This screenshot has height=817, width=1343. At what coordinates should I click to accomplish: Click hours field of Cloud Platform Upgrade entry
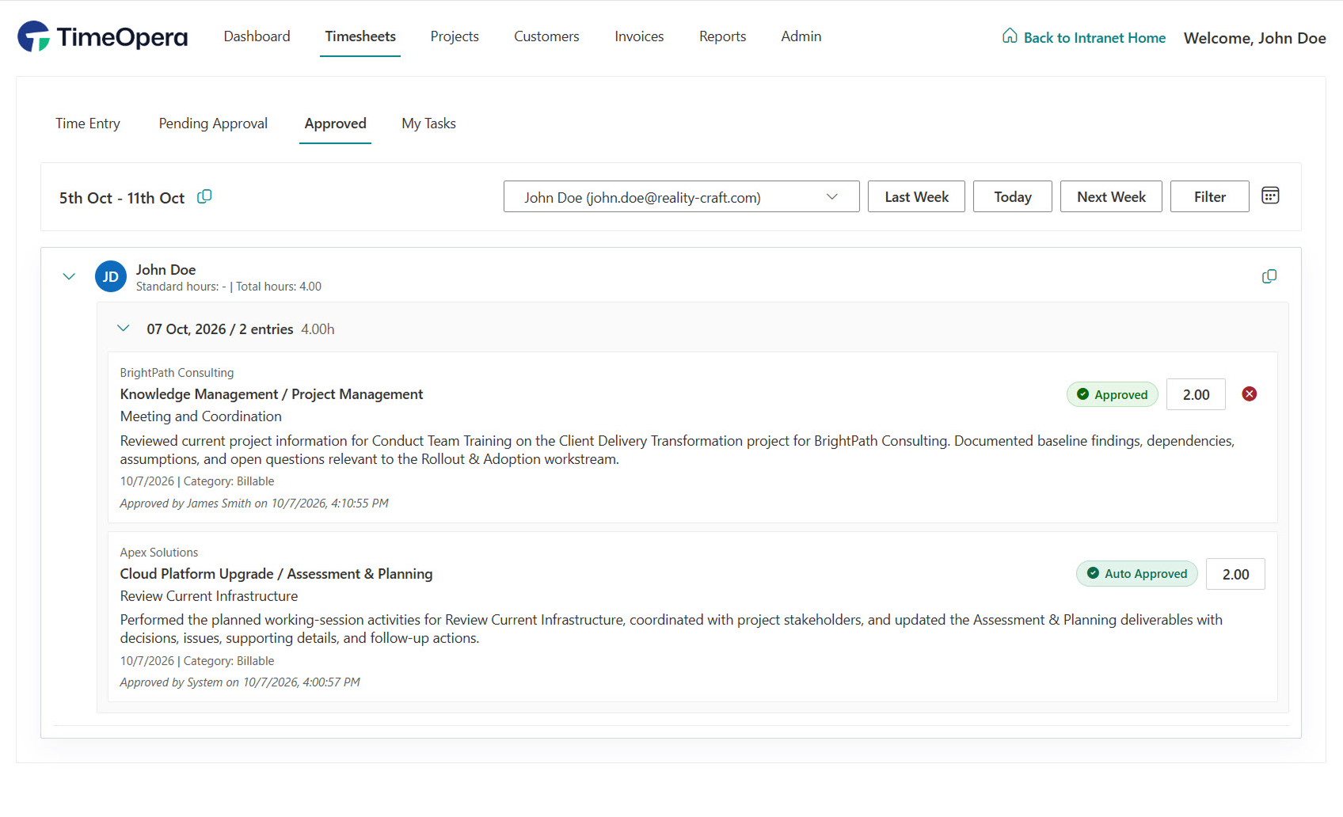1235,574
